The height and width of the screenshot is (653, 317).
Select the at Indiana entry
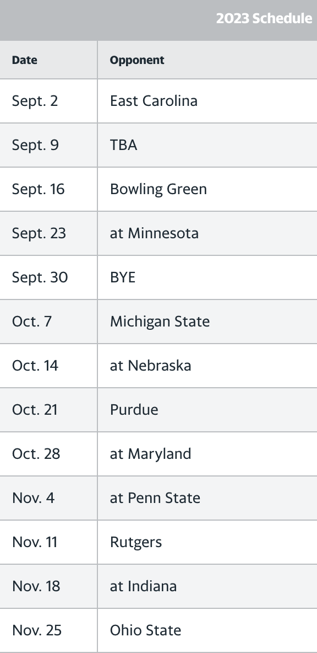[143, 586]
